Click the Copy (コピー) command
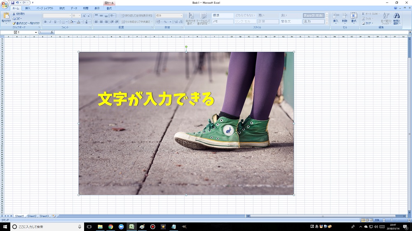412x231 pixels. 17,18
